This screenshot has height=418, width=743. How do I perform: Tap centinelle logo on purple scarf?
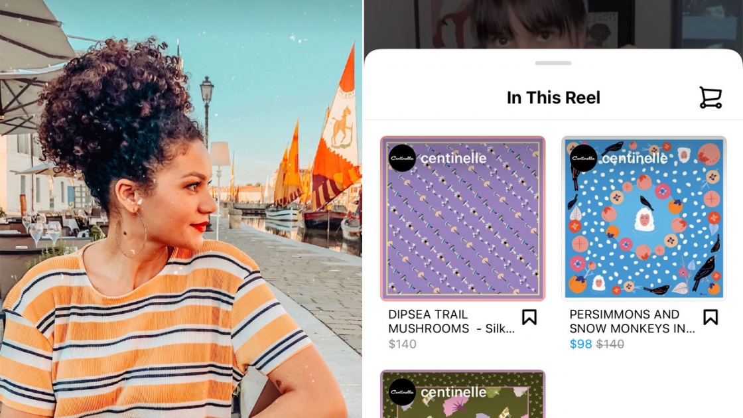[402, 159]
